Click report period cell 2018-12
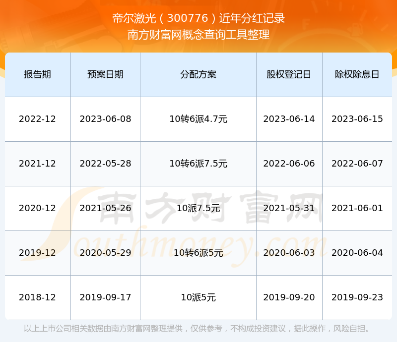Image resolution: width=397 pixels, height=342 pixels. pyautogui.click(x=38, y=297)
